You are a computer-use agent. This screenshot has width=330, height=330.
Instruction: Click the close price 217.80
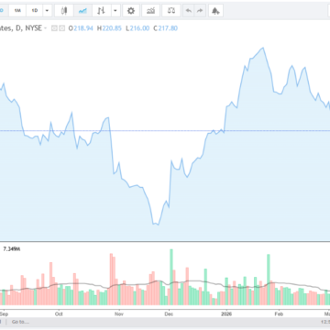pyautogui.click(x=168, y=28)
